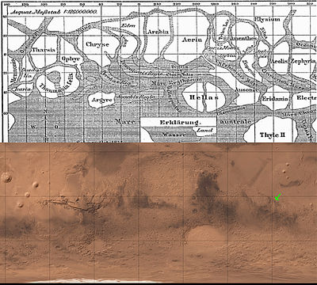
Task: Select the large volcano crater on photo map
Action: pyautogui.click(x=6, y=178)
